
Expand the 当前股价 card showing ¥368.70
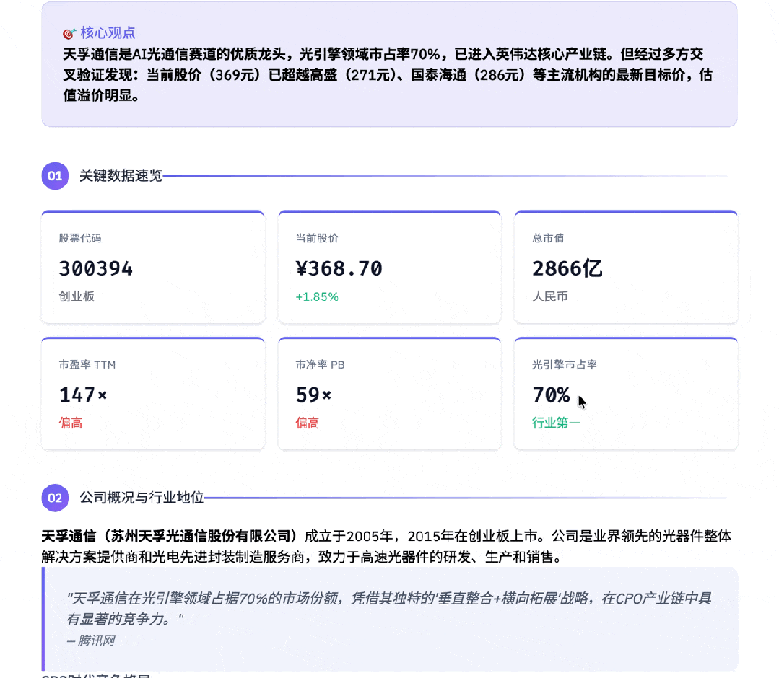pos(389,267)
